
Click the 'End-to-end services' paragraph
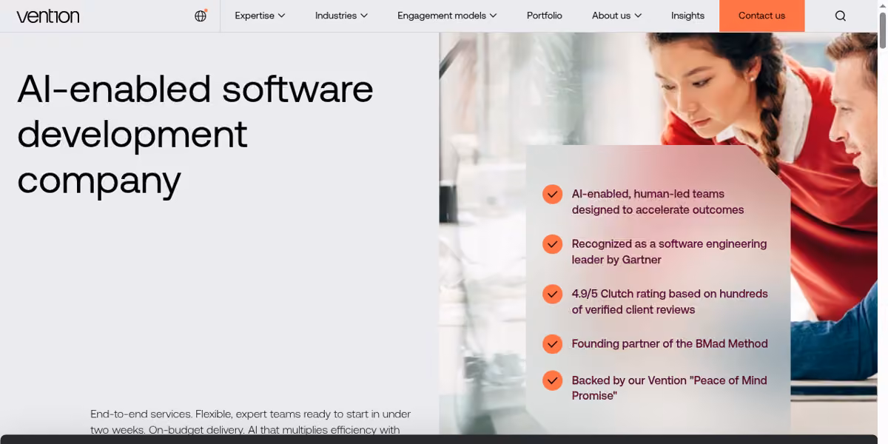(x=250, y=422)
